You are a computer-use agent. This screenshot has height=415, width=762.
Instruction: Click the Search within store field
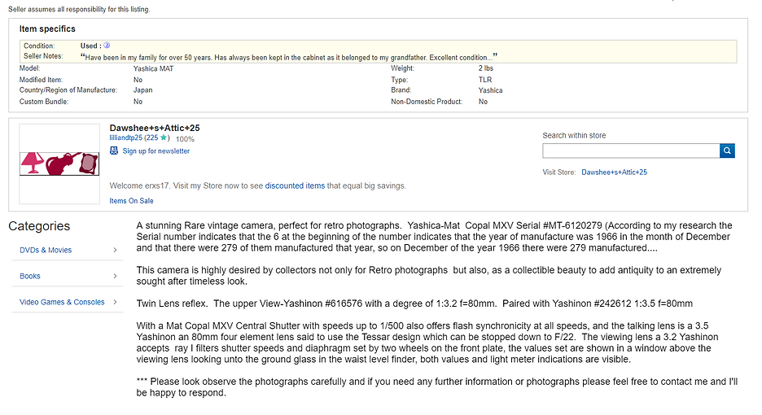631,151
